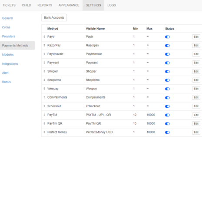Toggle Perfect Money status switch
This screenshot has width=202, height=202.
pyautogui.click(x=167, y=132)
